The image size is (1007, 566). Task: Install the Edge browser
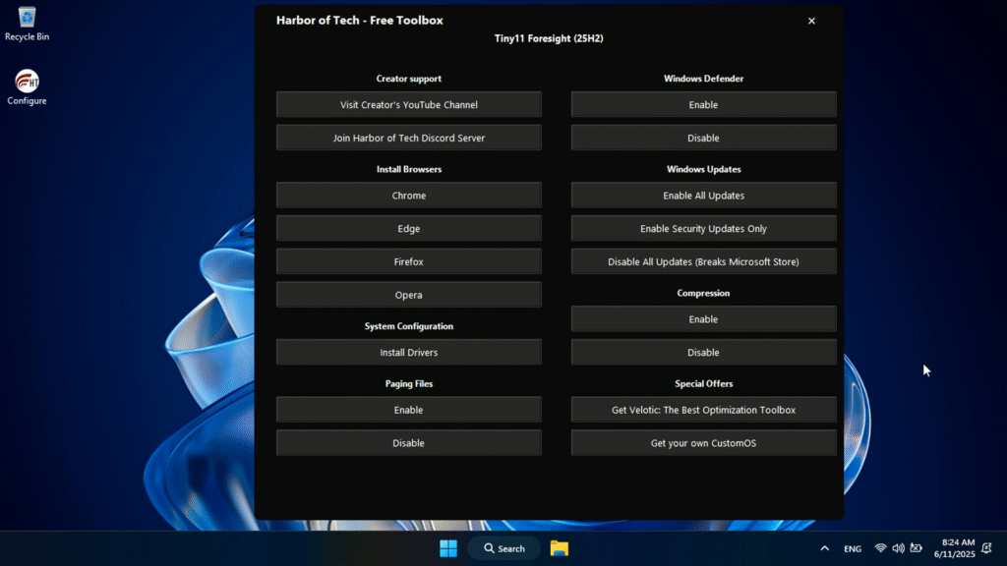(409, 228)
